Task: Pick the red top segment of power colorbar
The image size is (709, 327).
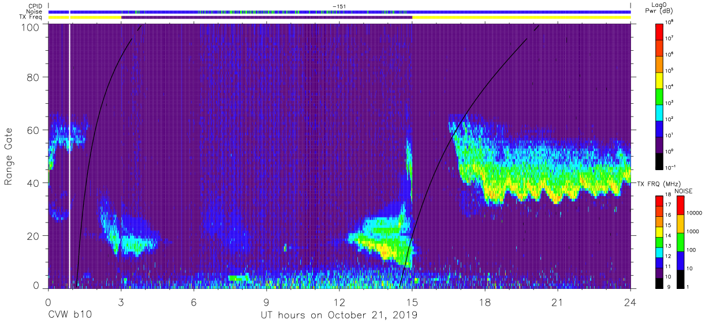Action: tap(660, 31)
